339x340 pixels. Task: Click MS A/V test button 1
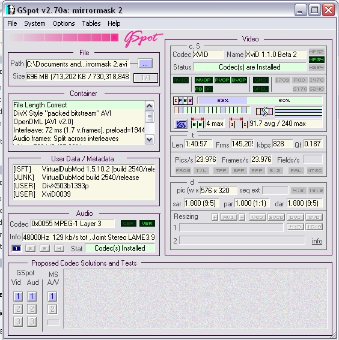pyautogui.click(x=52, y=296)
